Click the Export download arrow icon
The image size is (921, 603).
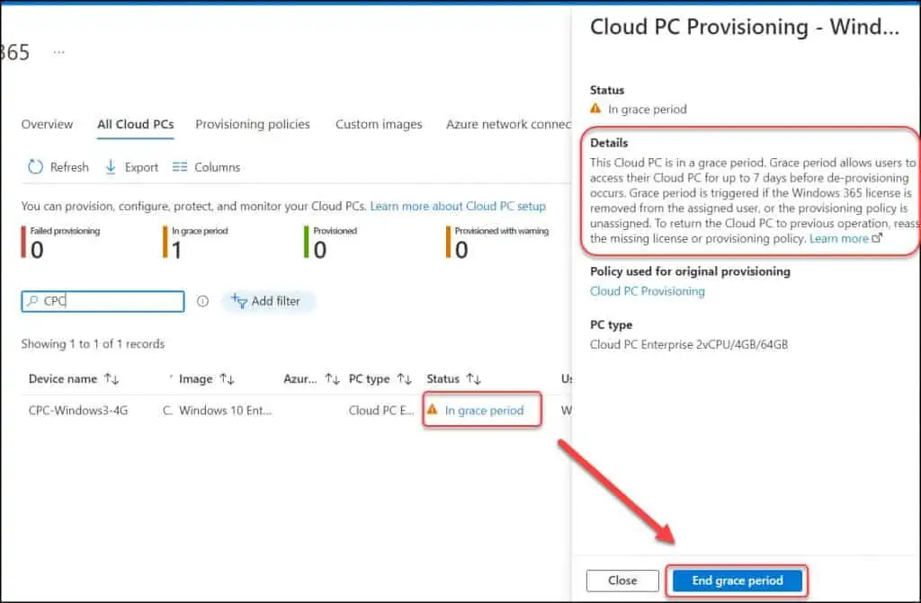pyautogui.click(x=111, y=167)
